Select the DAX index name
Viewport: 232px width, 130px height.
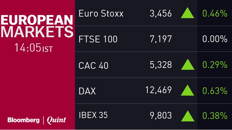pos(87,91)
